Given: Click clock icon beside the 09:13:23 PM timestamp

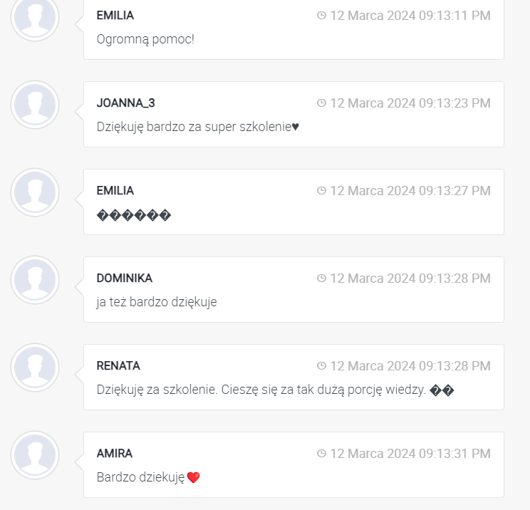Looking at the screenshot, I should pos(321,103).
